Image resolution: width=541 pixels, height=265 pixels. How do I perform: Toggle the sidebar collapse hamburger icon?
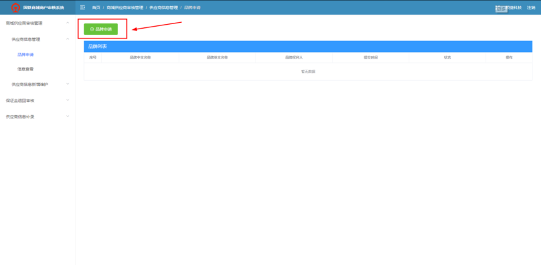click(x=83, y=7)
